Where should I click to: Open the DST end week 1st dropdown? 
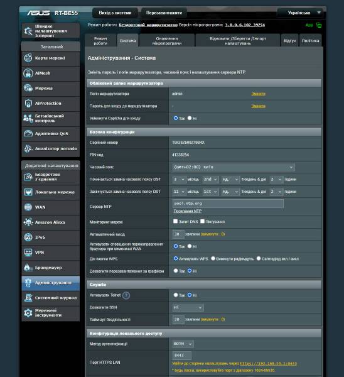click(x=210, y=192)
